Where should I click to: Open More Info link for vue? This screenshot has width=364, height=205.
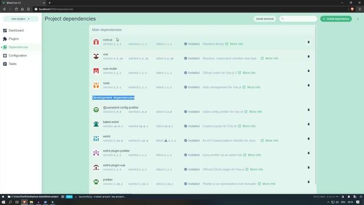[270, 58]
